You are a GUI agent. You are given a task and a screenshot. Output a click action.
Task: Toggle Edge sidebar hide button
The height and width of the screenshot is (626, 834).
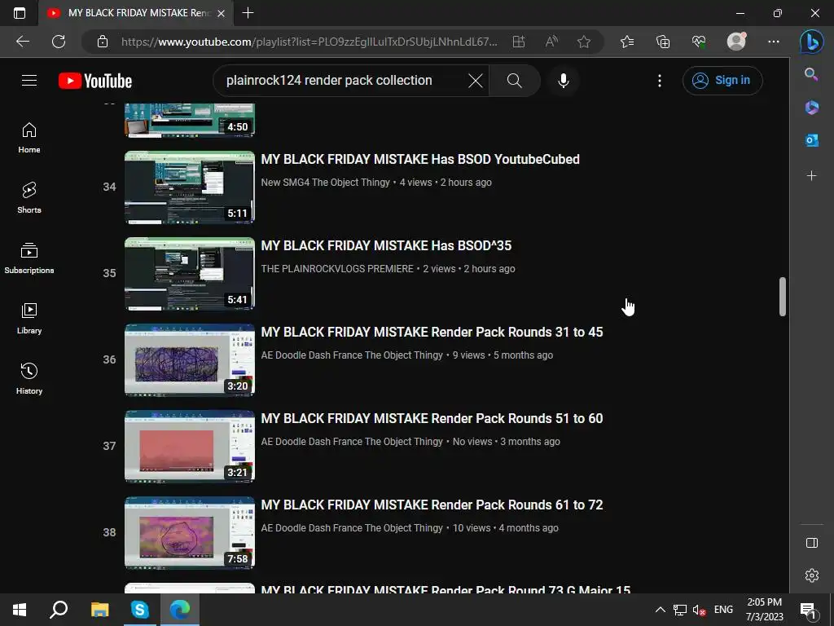(812, 542)
